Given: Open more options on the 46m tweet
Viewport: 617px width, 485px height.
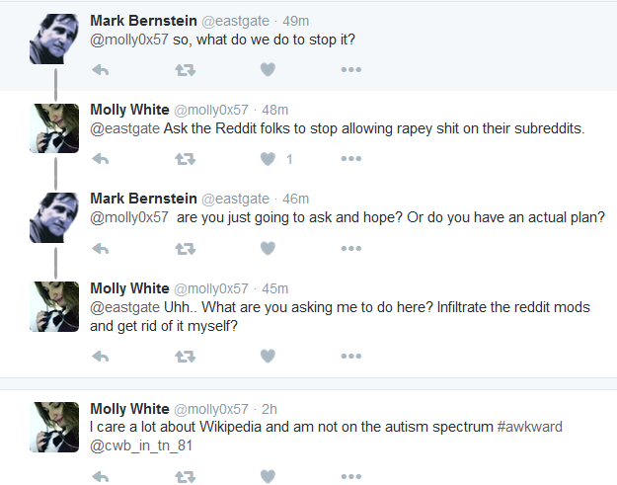Looking at the screenshot, I should [x=351, y=248].
